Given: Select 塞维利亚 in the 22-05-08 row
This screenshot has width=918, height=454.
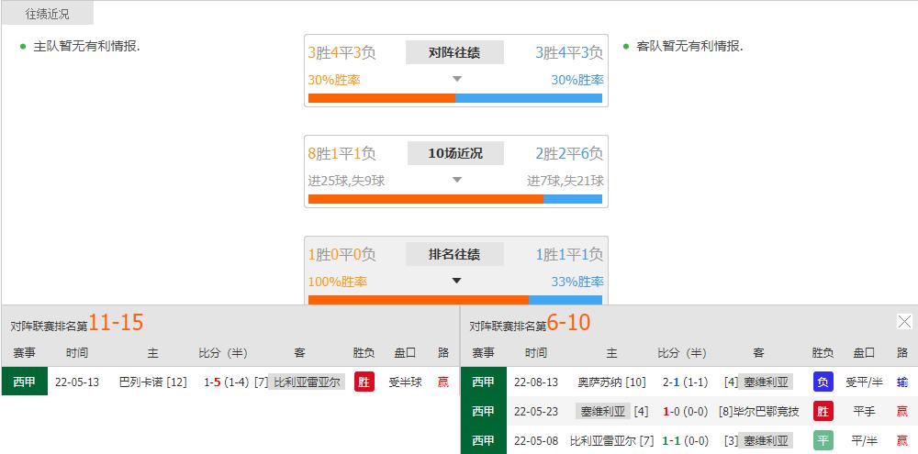Looking at the screenshot, I should click(766, 440).
